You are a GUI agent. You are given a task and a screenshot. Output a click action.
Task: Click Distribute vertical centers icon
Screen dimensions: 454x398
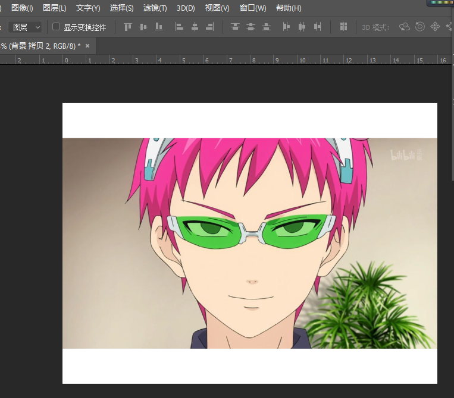pos(251,27)
